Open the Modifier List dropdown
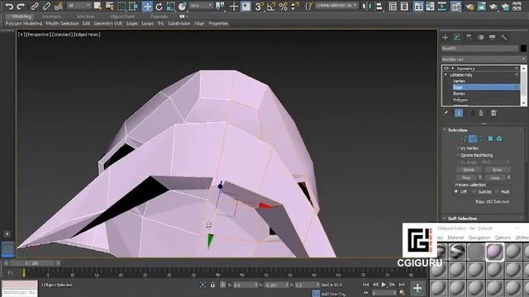The image size is (529, 297). coord(484,59)
